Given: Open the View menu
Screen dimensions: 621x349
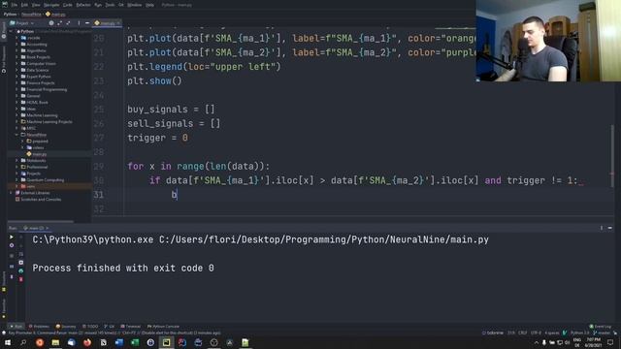Looking at the screenshot, I should [x=36, y=5].
